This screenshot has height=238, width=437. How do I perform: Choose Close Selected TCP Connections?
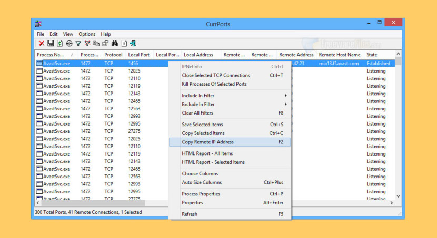[230, 75]
